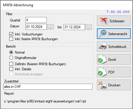Uncheck Inkl. Vorbuchungen checkbox
The width and height of the screenshot is (133, 109).
coord(11,34)
